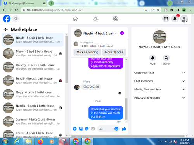Open Chrome three-dot menu

tap(190, 10)
